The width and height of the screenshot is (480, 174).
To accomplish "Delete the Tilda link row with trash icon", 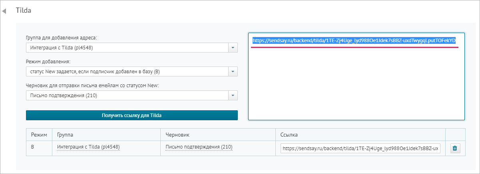I will click(x=455, y=149).
